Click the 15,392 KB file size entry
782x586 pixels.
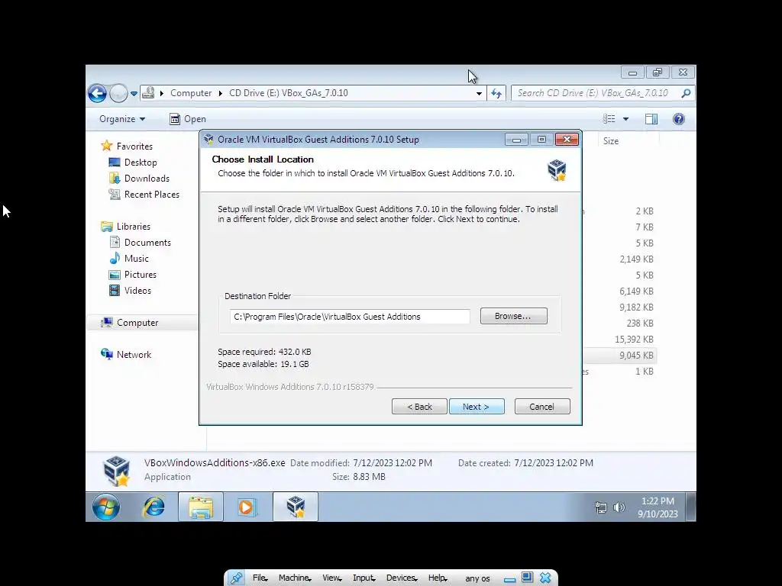click(x=634, y=340)
